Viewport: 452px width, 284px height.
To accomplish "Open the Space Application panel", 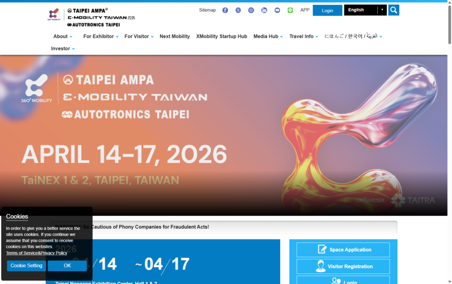I will (x=343, y=250).
